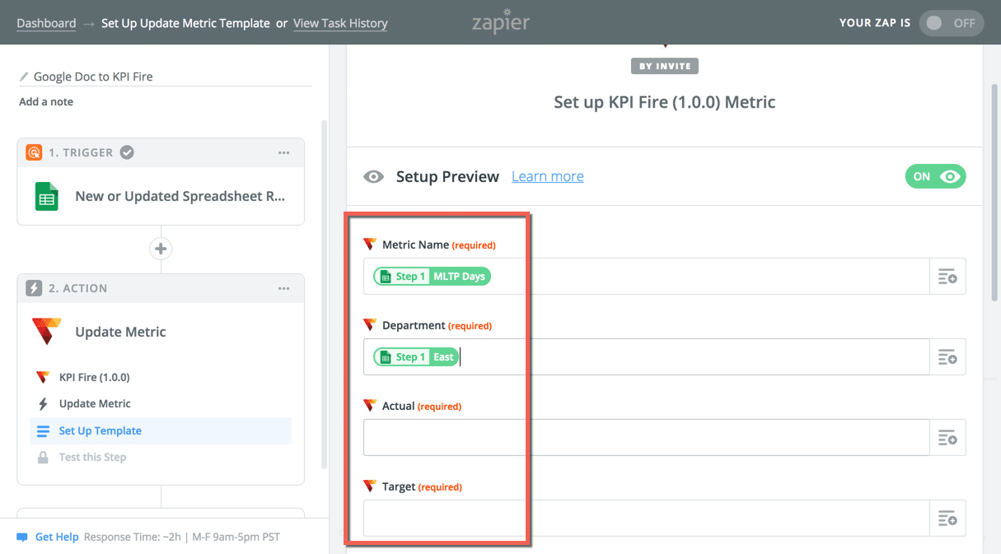Open the Learn more link
1001x554 pixels.
pos(547,176)
